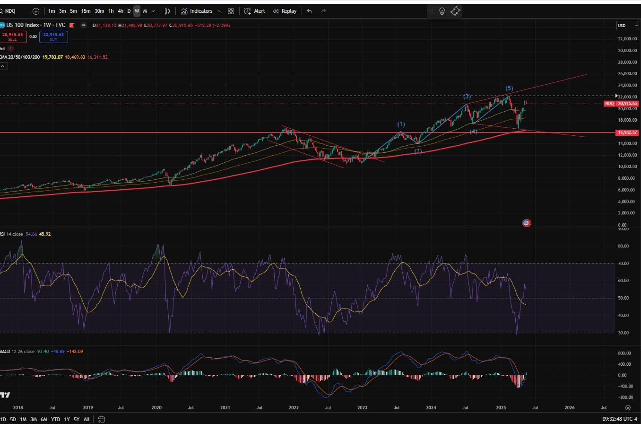
Task: Click the US 100 Index symbol logo
Action: (x=2, y=25)
